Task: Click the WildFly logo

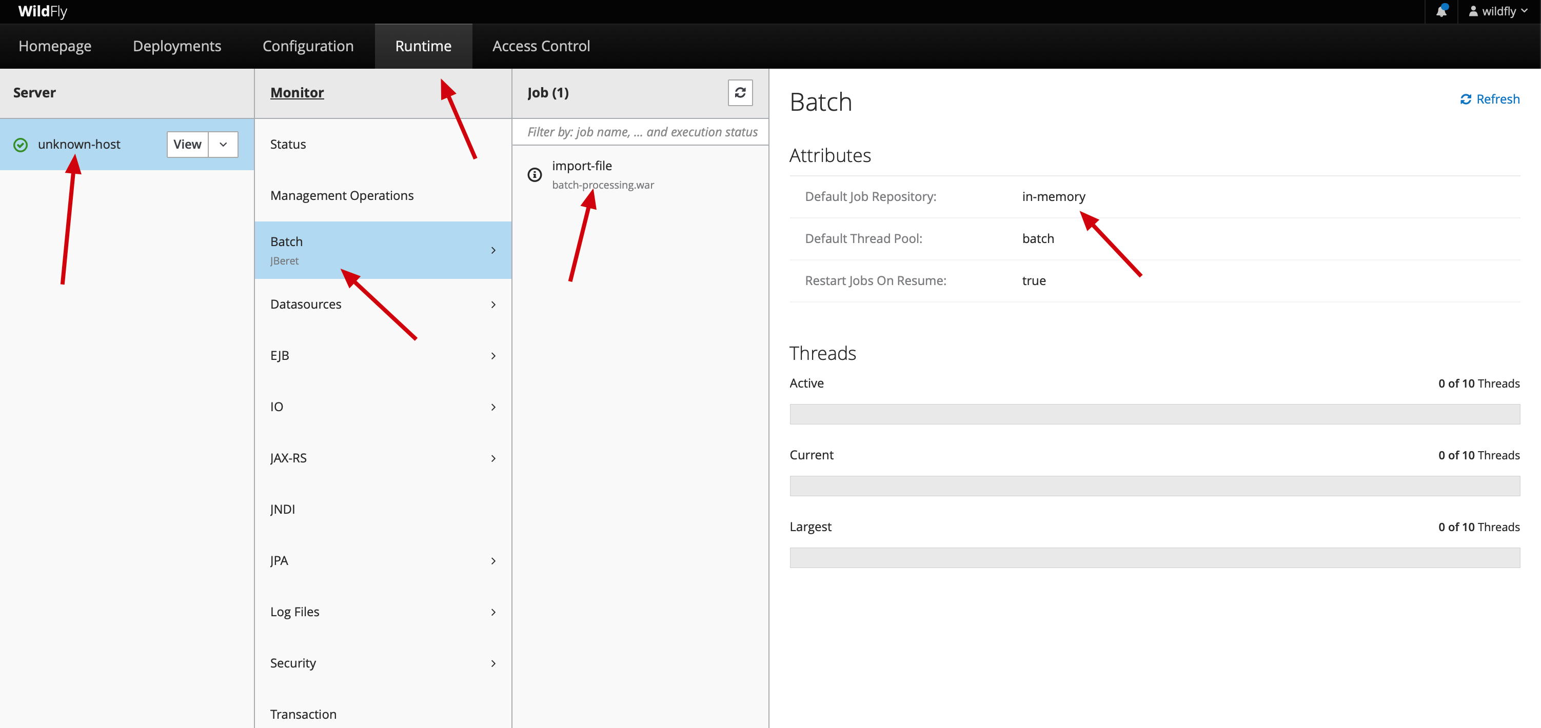Action: [43, 11]
